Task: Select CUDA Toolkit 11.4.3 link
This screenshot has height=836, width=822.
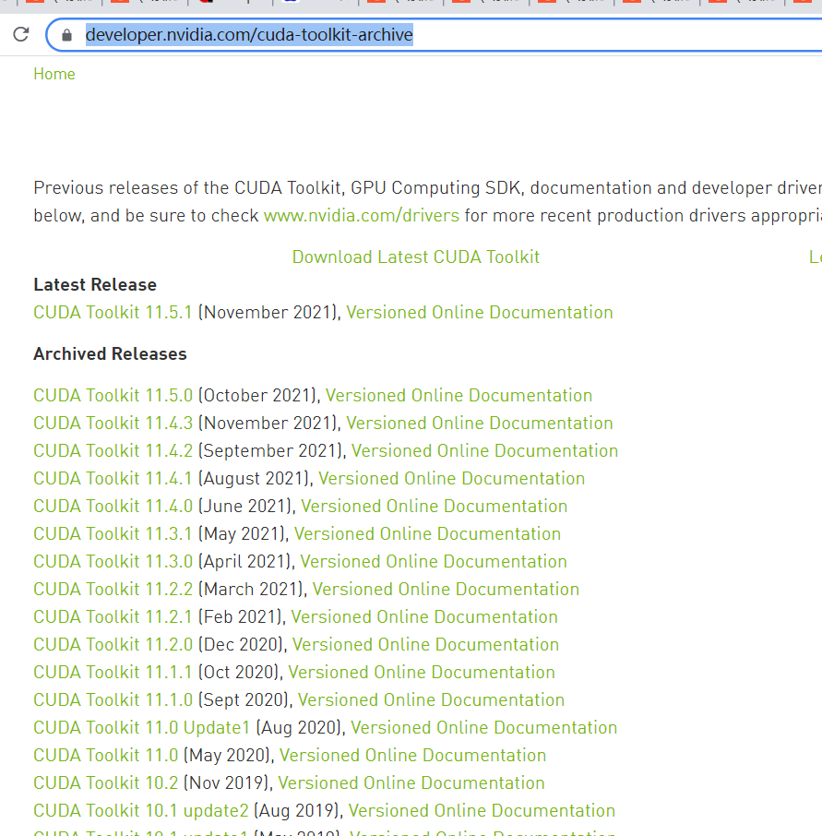Action: point(113,424)
